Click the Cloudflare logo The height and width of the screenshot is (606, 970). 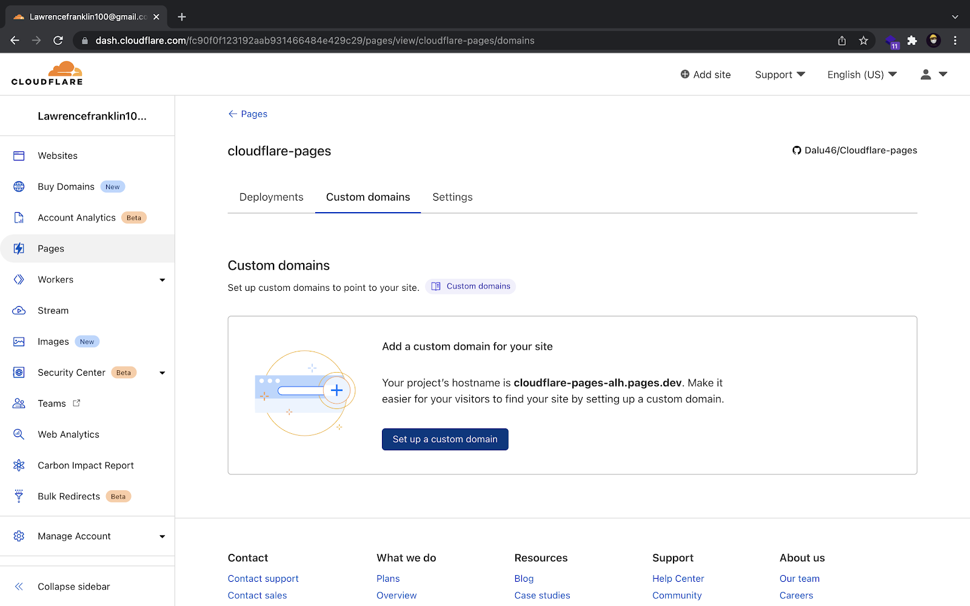(x=47, y=73)
